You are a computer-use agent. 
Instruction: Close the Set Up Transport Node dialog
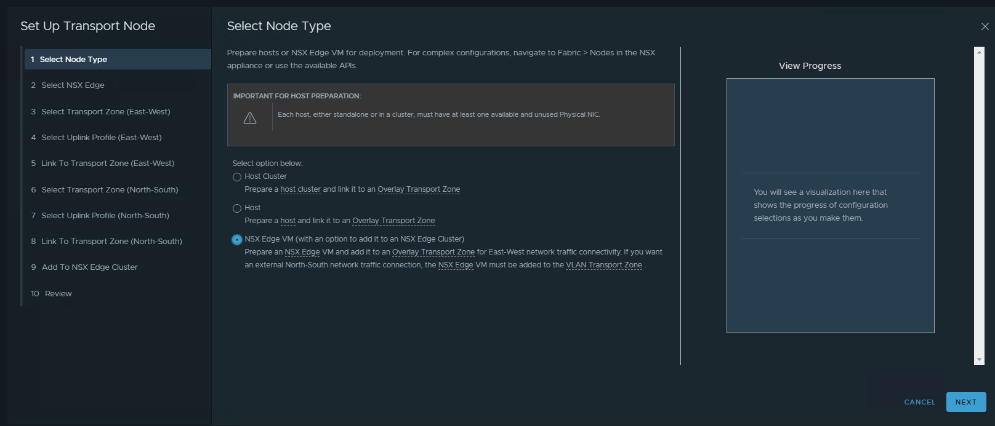coord(985,26)
